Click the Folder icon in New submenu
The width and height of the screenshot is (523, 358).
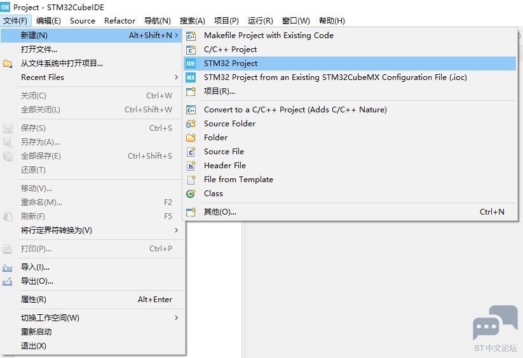(x=191, y=138)
